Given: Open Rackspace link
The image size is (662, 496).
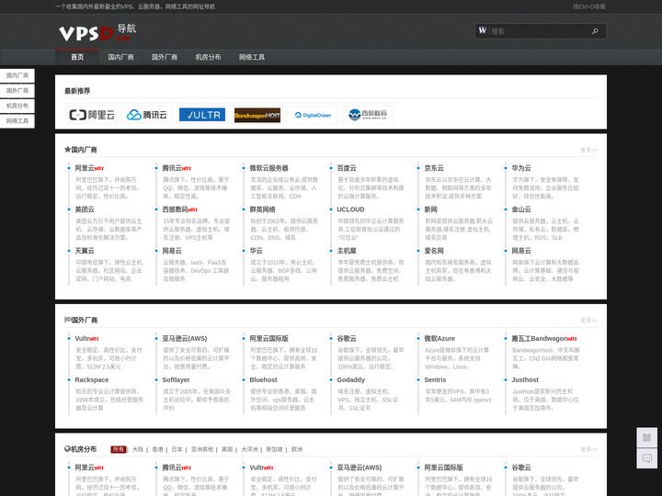Looking at the screenshot, I should [x=92, y=380].
